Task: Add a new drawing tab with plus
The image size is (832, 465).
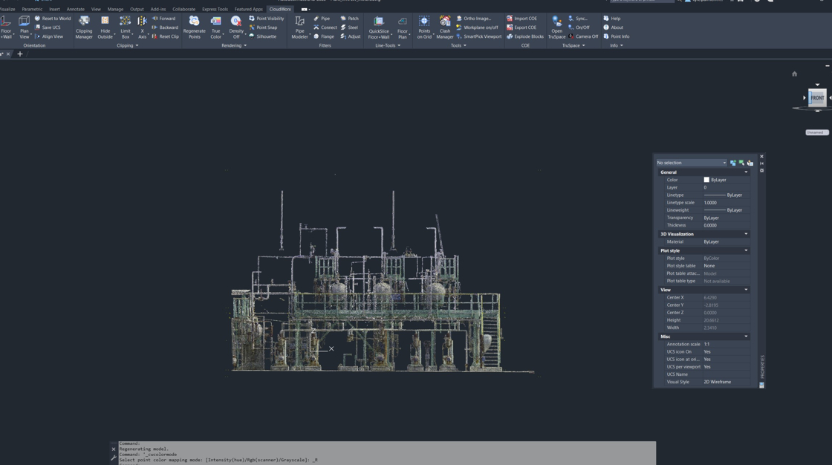Action: 20,53
